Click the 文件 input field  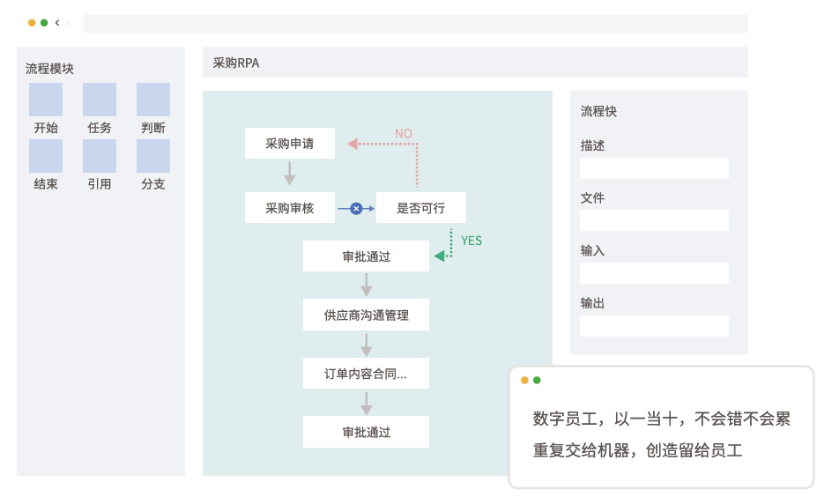tap(654, 220)
